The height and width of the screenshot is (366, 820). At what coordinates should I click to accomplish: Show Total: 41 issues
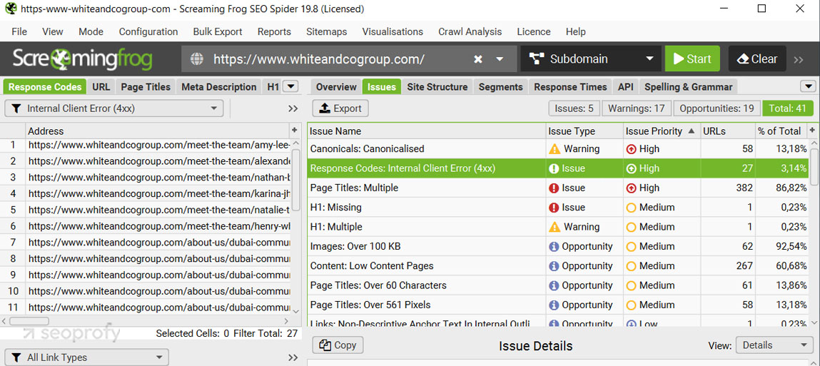coord(788,108)
